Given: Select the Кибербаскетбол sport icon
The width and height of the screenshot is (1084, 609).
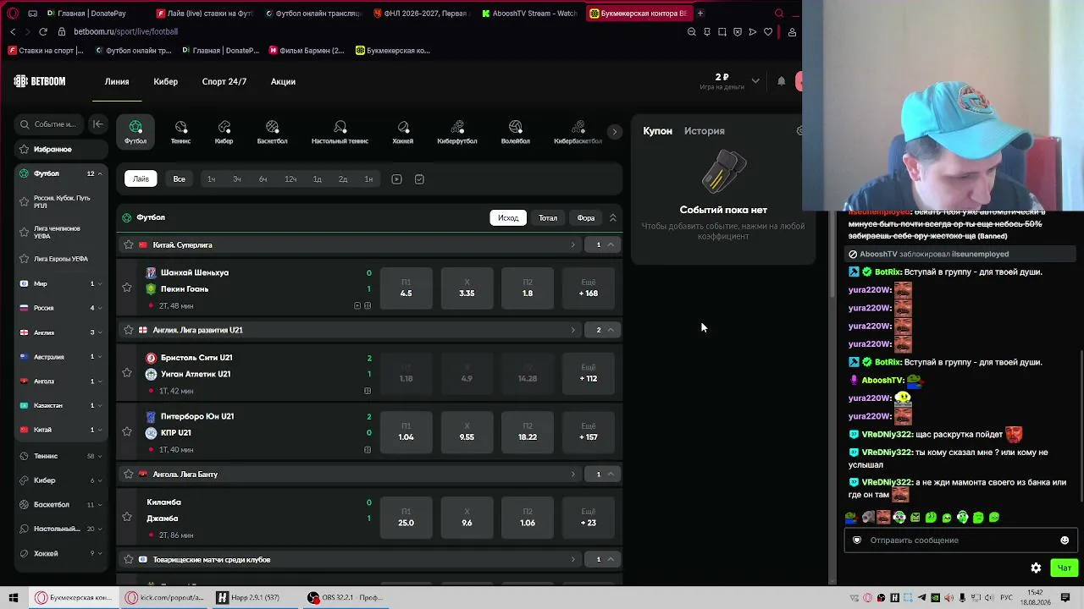Looking at the screenshot, I should (578, 132).
